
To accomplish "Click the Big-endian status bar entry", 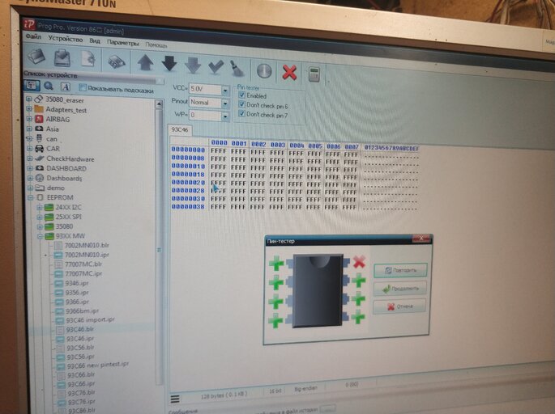I will (305, 388).
